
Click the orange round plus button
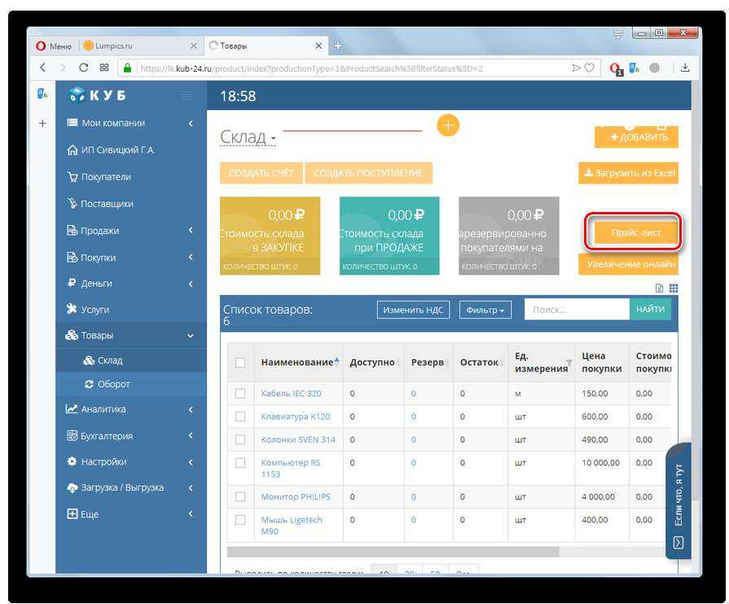pos(449,126)
